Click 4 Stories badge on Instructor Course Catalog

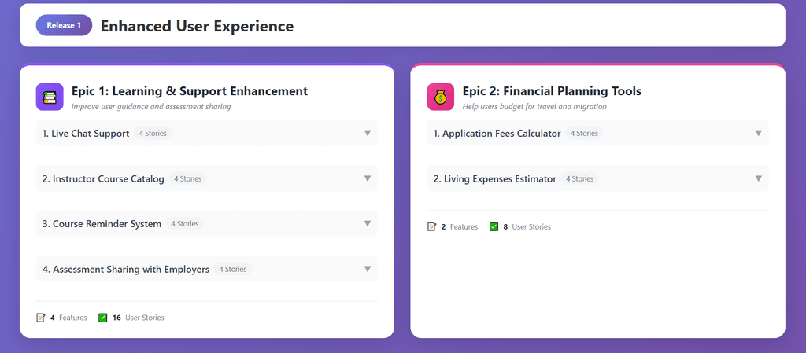[x=187, y=178]
